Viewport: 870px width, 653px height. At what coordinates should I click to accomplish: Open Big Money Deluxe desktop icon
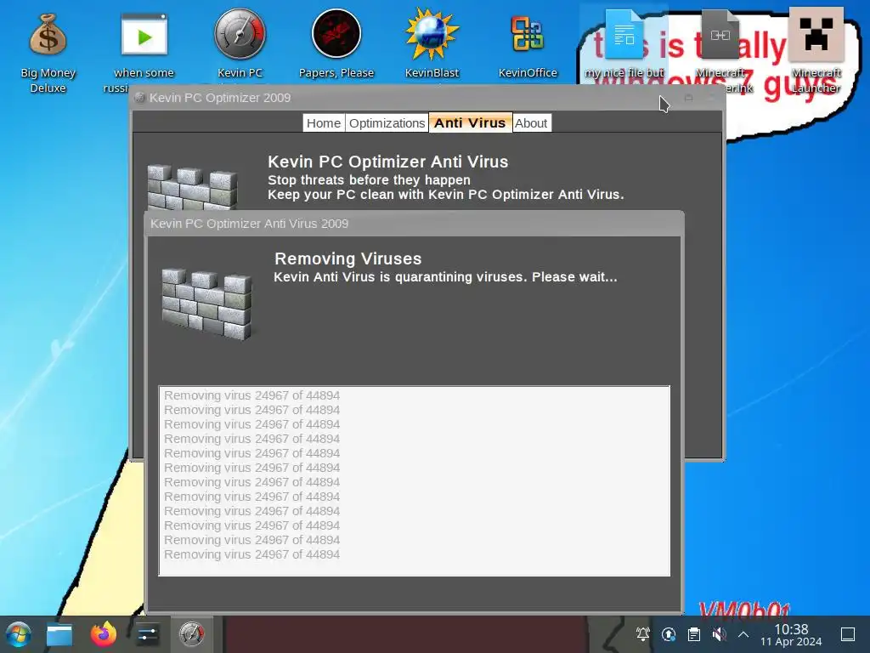tap(48, 51)
